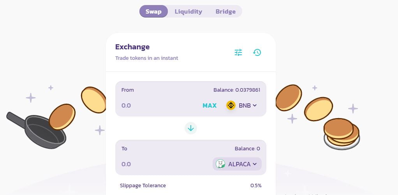The width and height of the screenshot is (398, 195).
Task: Select the Swap tab
Action: (153, 12)
